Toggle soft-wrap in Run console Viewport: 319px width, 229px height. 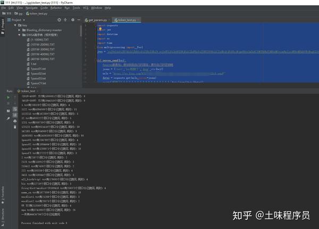pyautogui.click(x=15, y=109)
